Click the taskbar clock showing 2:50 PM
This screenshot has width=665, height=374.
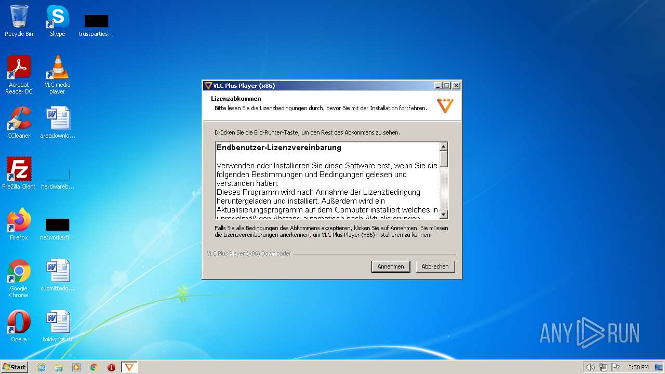point(639,367)
